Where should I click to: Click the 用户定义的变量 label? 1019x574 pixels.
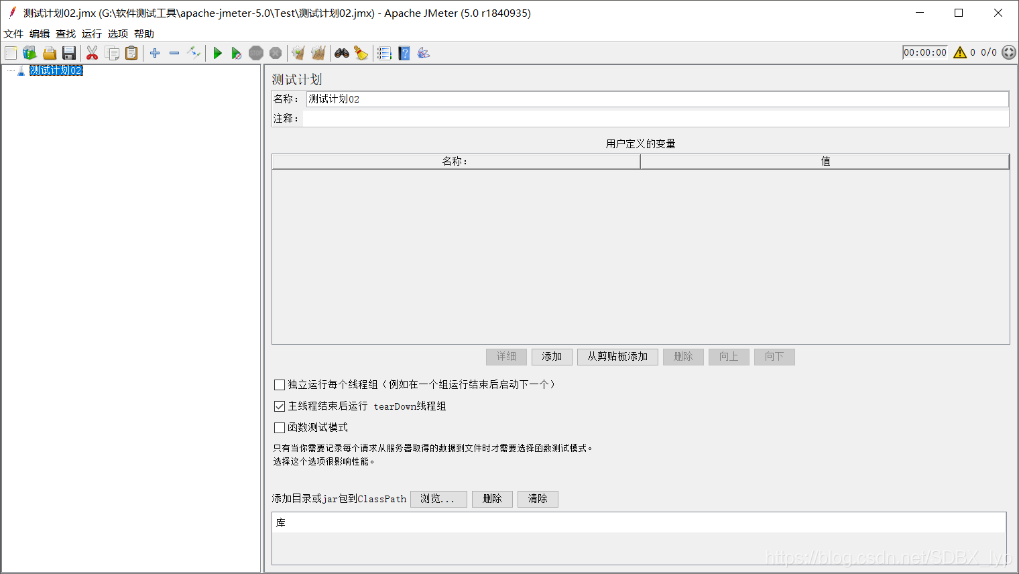(x=640, y=144)
